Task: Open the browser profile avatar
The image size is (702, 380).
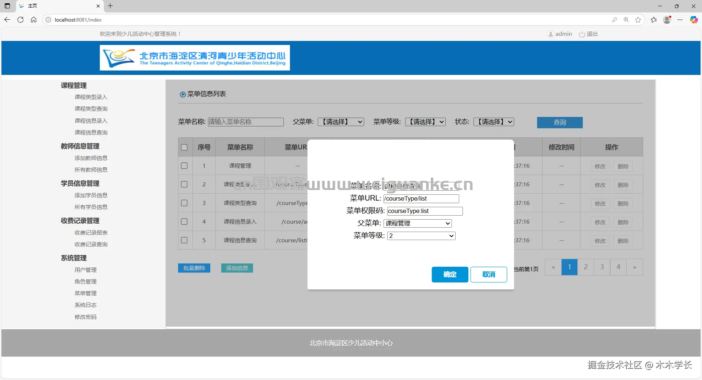Action: click(x=667, y=20)
